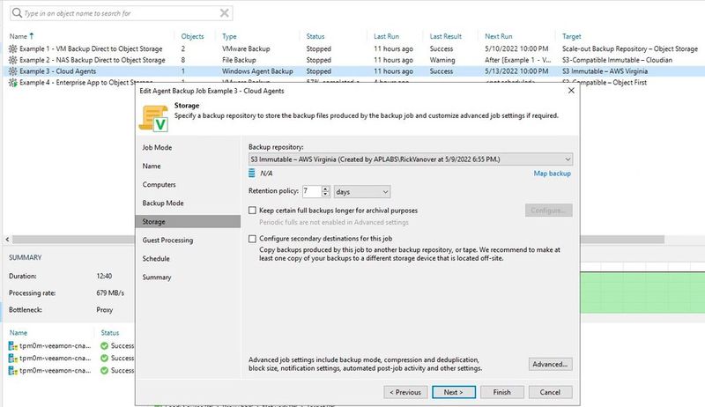This screenshot has width=705, height=407.
Task: Open the Backup repository dropdown
Action: click(x=568, y=159)
